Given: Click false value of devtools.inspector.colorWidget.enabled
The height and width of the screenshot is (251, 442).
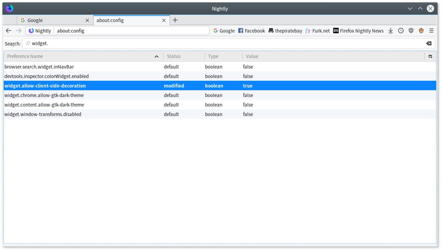Looking at the screenshot, I should (248, 76).
